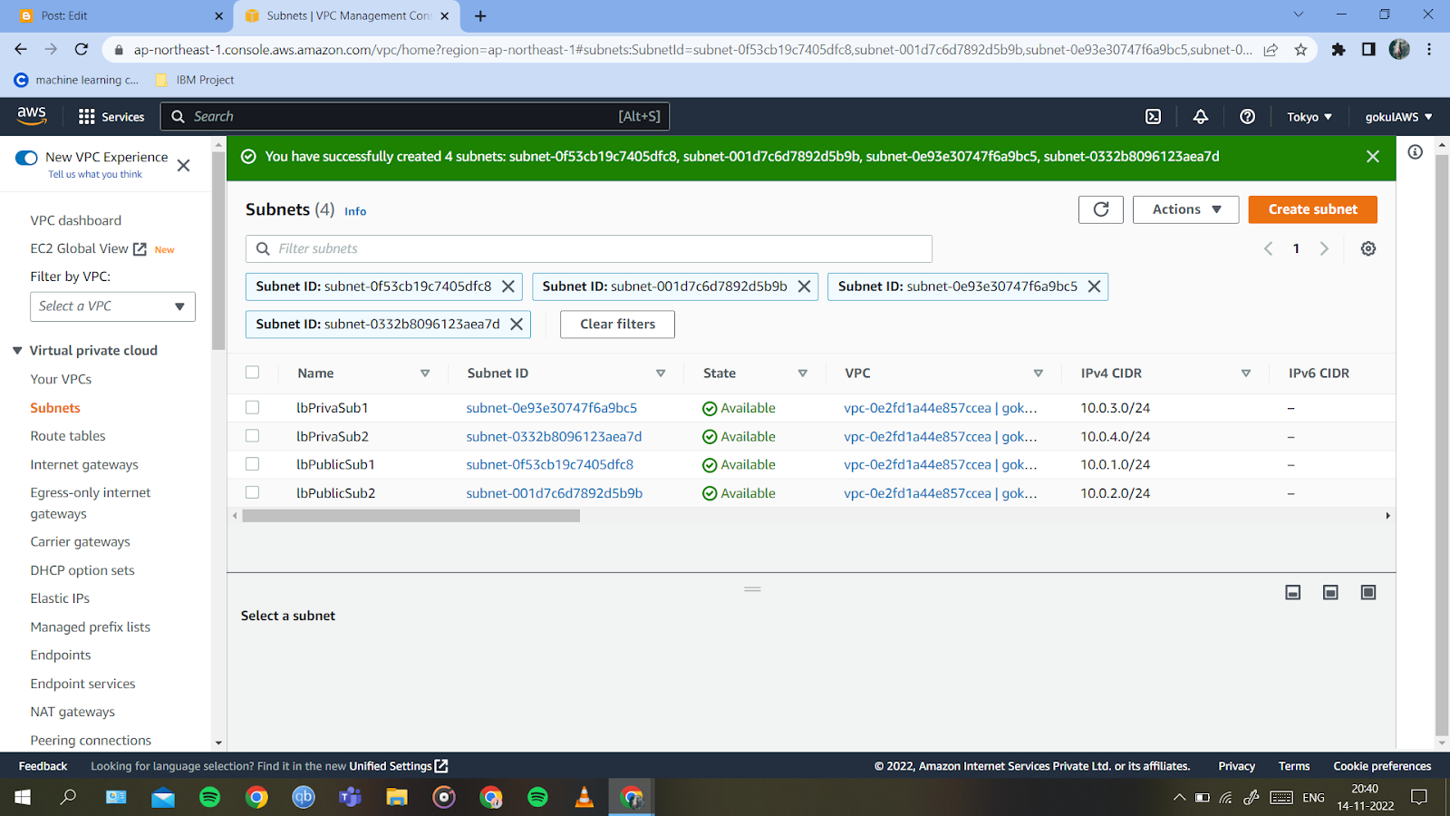Open AWS help question mark icon
The width and height of the screenshot is (1450, 816).
click(1247, 117)
